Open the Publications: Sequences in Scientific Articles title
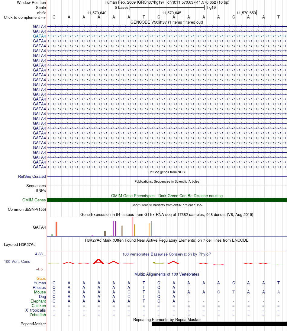Image resolution: width=287 pixels, height=331 pixels. click(x=167, y=181)
